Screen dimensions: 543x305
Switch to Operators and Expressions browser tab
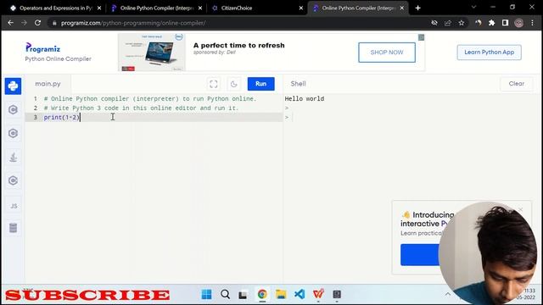[55, 8]
